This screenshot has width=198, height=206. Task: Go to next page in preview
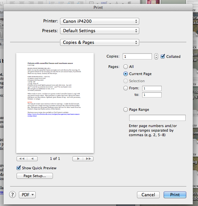[77, 159]
